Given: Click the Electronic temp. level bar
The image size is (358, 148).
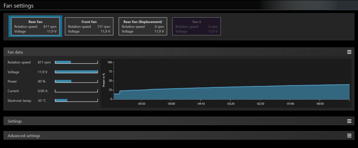Looking at the screenshot, I should click(76, 100).
